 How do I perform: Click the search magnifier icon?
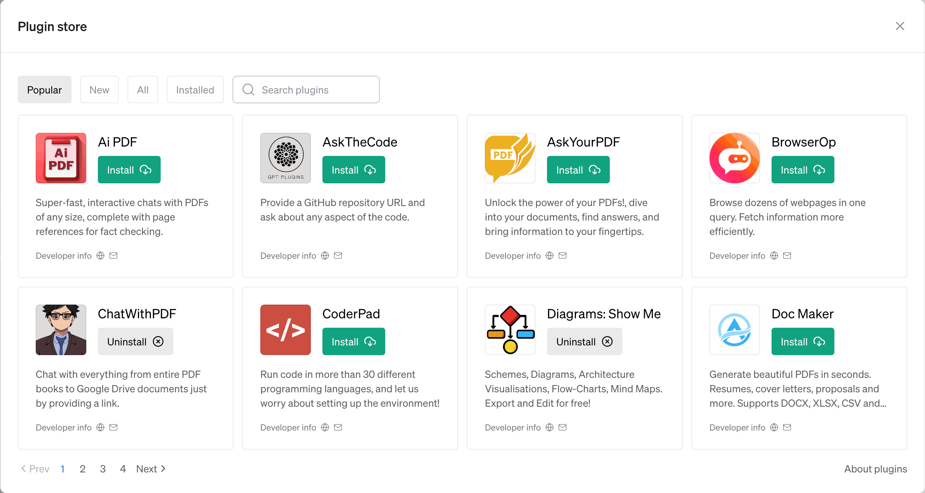tap(248, 90)
